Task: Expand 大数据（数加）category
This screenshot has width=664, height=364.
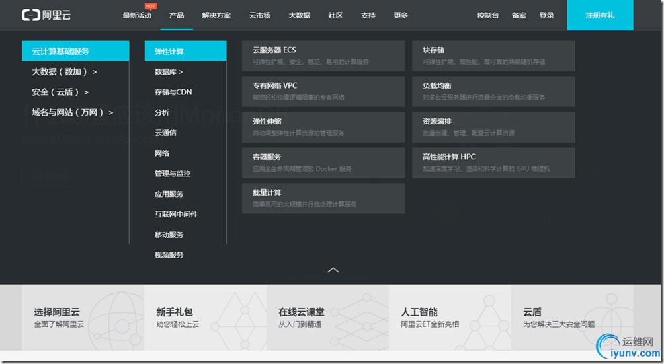Action: pyautogui.click(x=64, y=72)
